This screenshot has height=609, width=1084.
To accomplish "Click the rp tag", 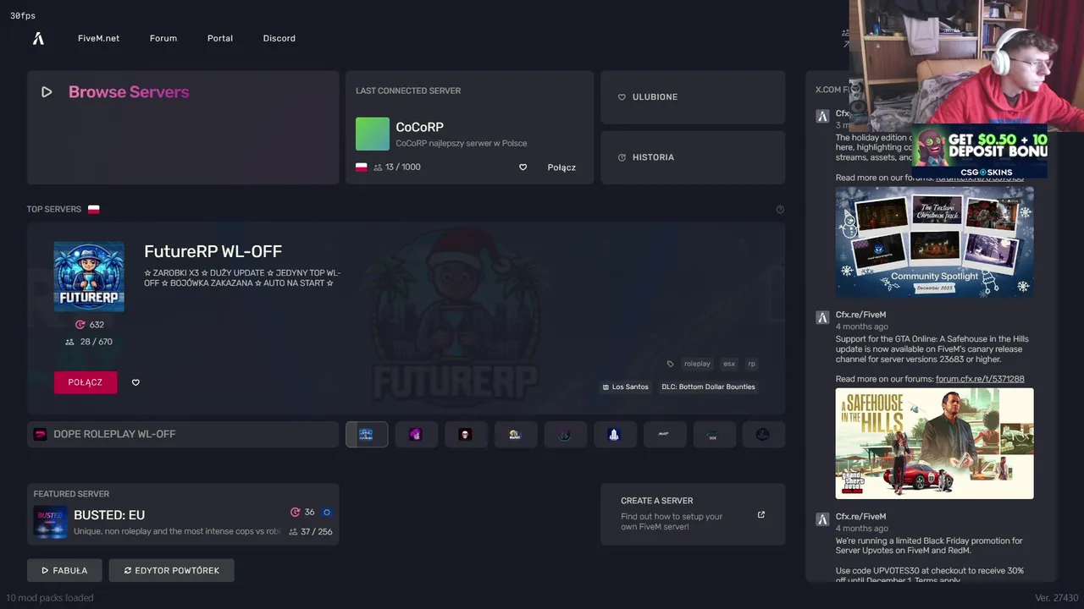I will coord(751,364).
